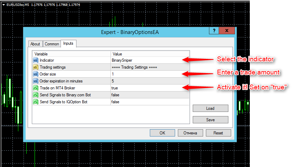Click the dialog resize grip corner
This screenshot has height=167, width=300.
pyautogui.click(x=232, y=138)
